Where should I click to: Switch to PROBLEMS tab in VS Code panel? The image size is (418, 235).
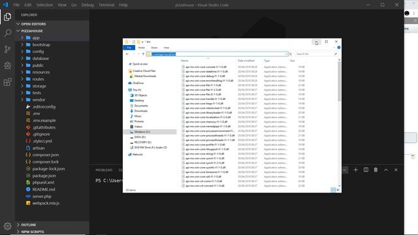[104, 170]
